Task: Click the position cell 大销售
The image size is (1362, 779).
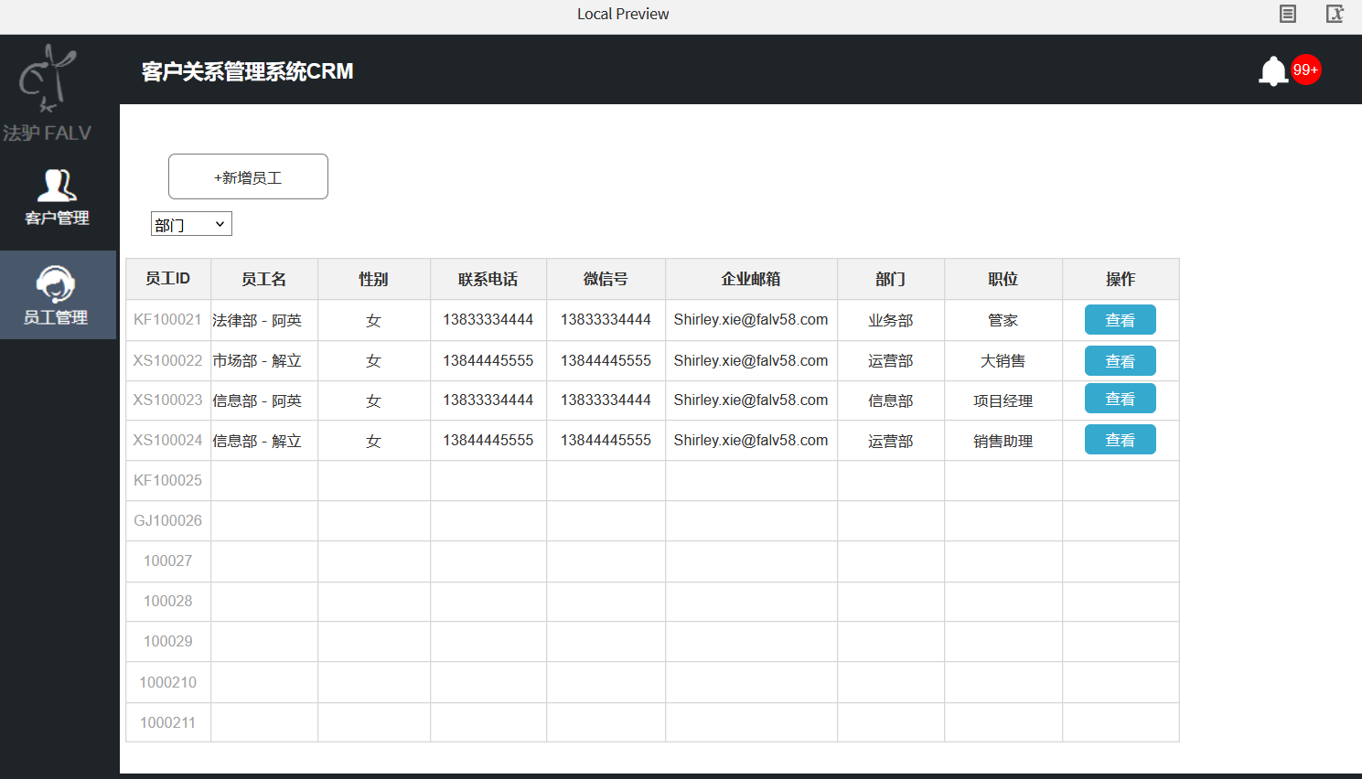Action: (1003, 360)
